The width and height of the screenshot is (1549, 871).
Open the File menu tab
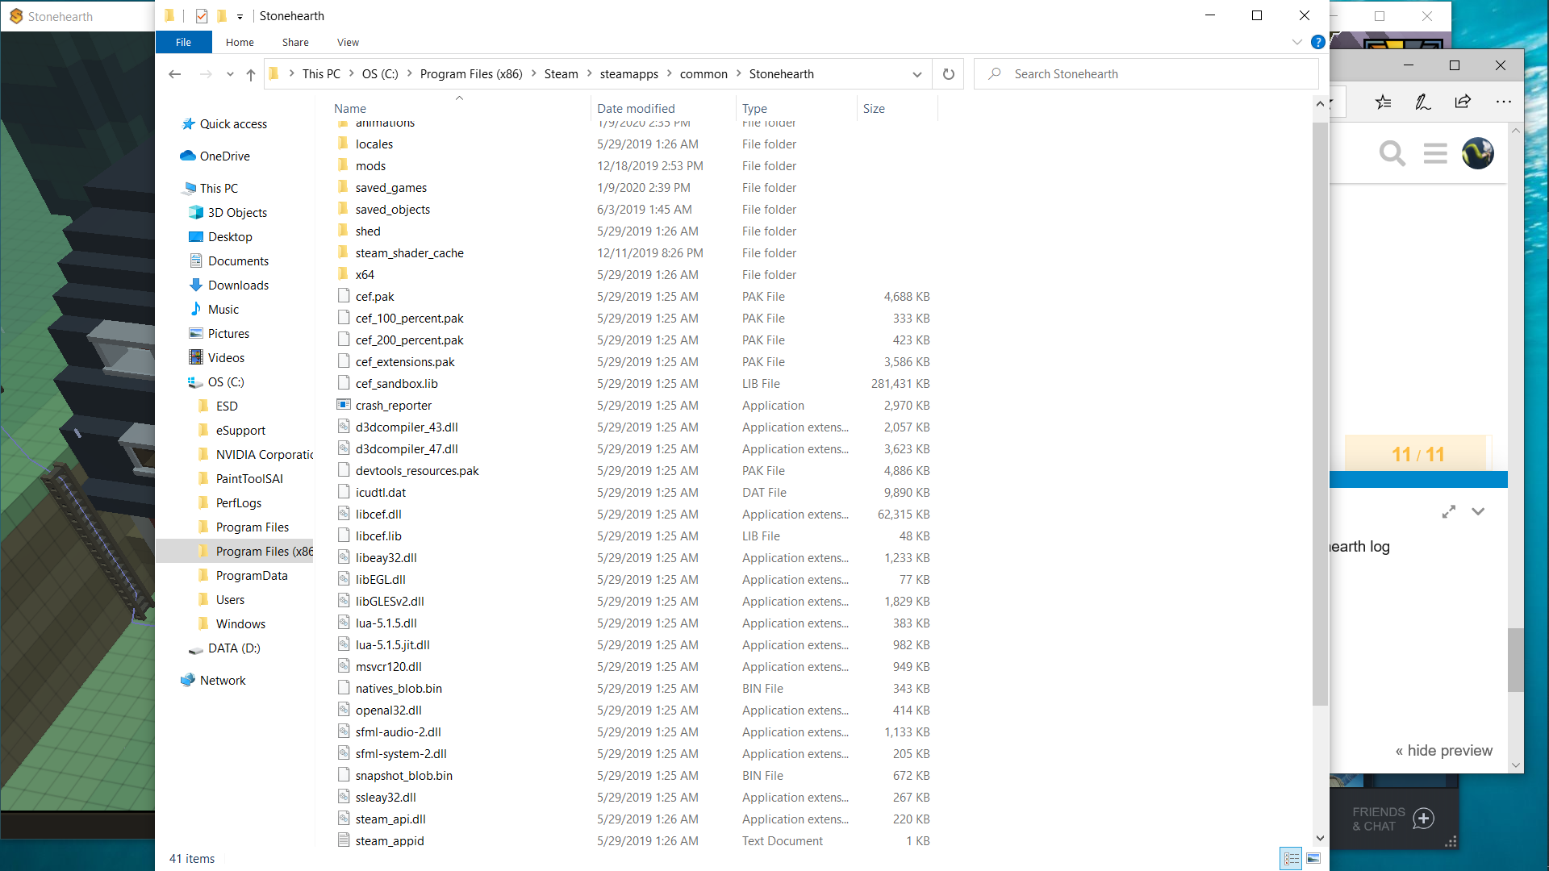click(x=183, y=42)
